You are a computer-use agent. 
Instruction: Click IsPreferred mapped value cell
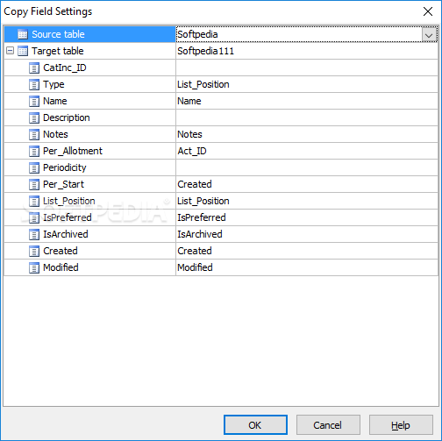pyautogui.click(x=307, y=217)
